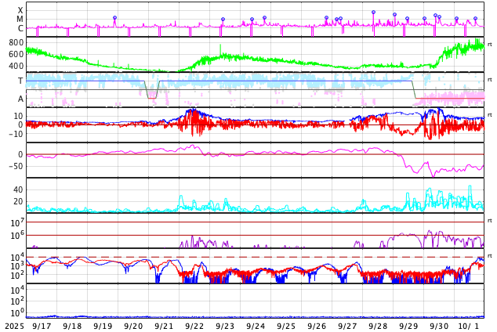Click the 9/26 date label
Screen dimensions: 497x332
coord(317,326)
